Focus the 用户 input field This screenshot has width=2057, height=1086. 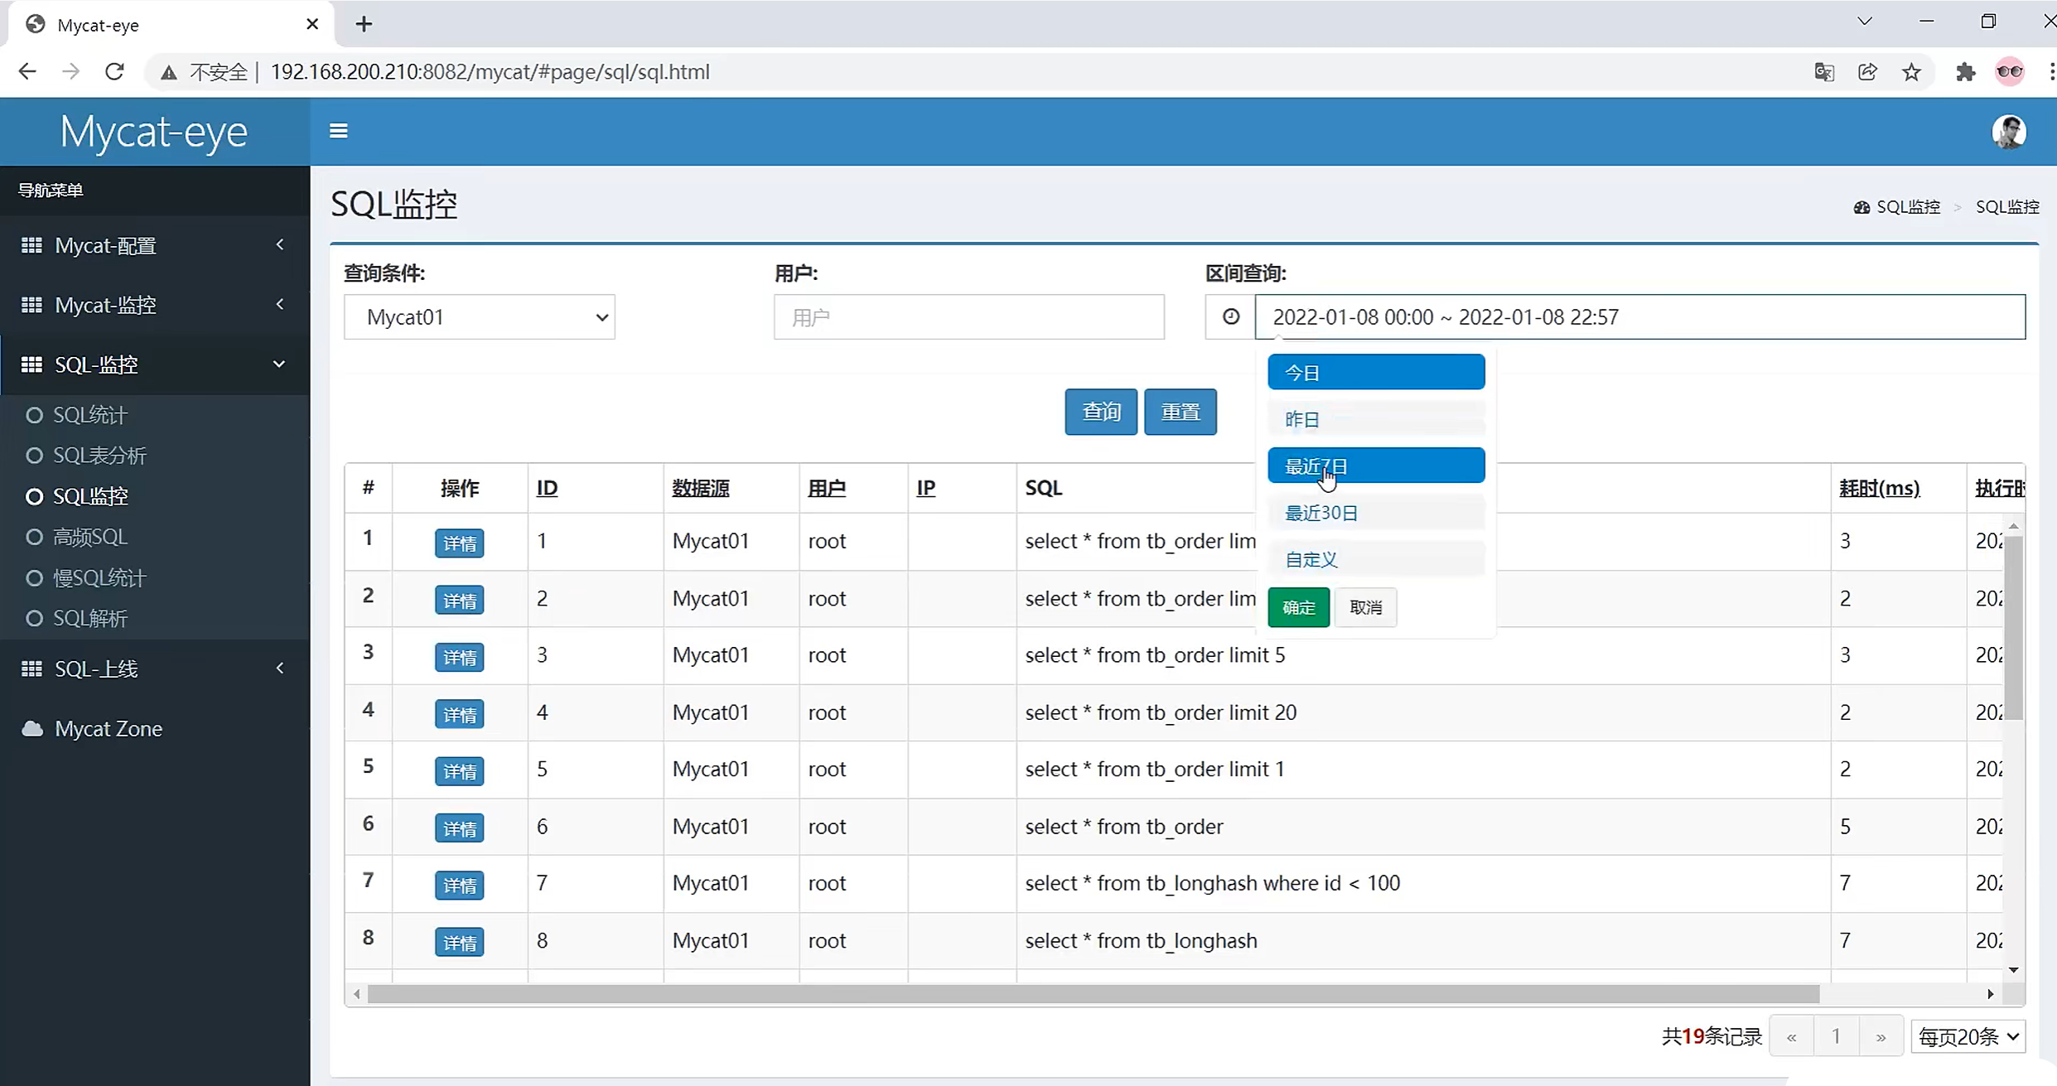tap(969, 316)
